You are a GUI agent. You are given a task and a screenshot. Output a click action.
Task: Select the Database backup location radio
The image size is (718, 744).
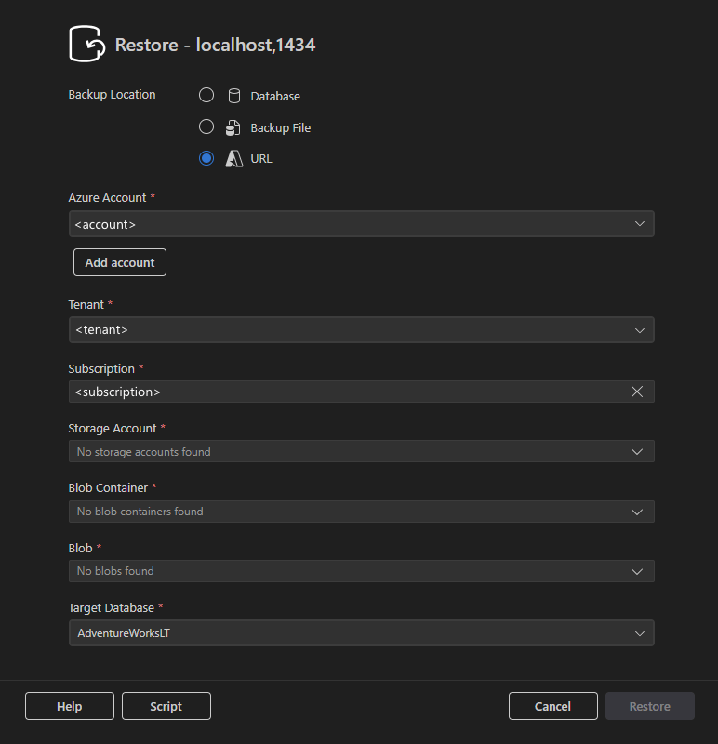click(x=206, y=95)
